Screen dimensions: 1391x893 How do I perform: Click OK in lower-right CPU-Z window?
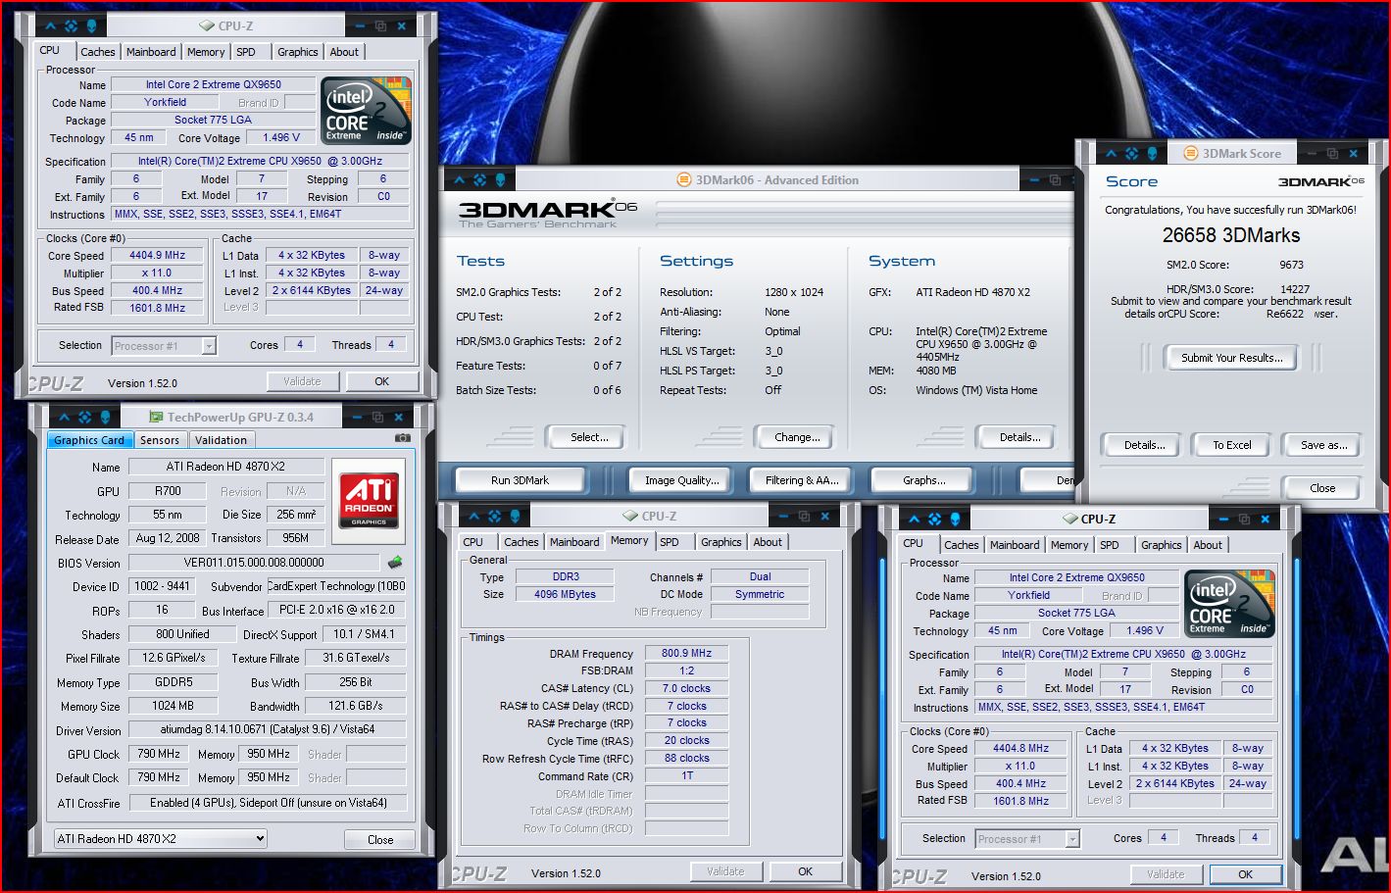[1245, 874]
